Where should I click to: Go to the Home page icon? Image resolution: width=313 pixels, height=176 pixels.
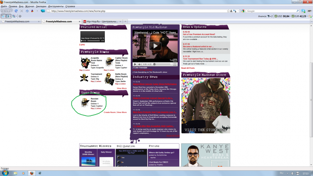[27, 11]
